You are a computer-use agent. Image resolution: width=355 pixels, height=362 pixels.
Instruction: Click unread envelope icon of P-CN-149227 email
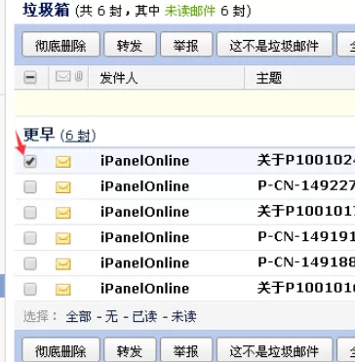pyautogui.click(x=63, y=187)
